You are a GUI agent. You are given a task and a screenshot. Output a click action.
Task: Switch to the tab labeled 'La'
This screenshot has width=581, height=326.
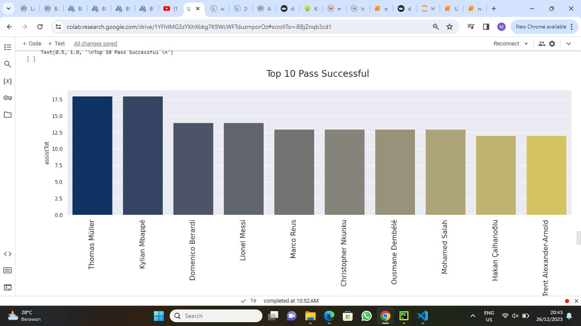click(x=28, y=8)
